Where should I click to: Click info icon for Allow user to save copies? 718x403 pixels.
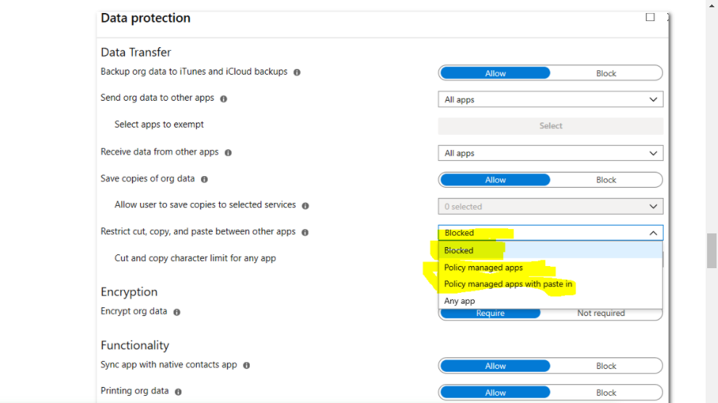coord(306,206)
